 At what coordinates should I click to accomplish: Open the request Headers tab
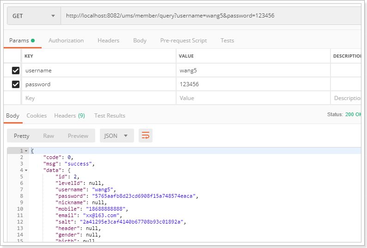[108, 41]
